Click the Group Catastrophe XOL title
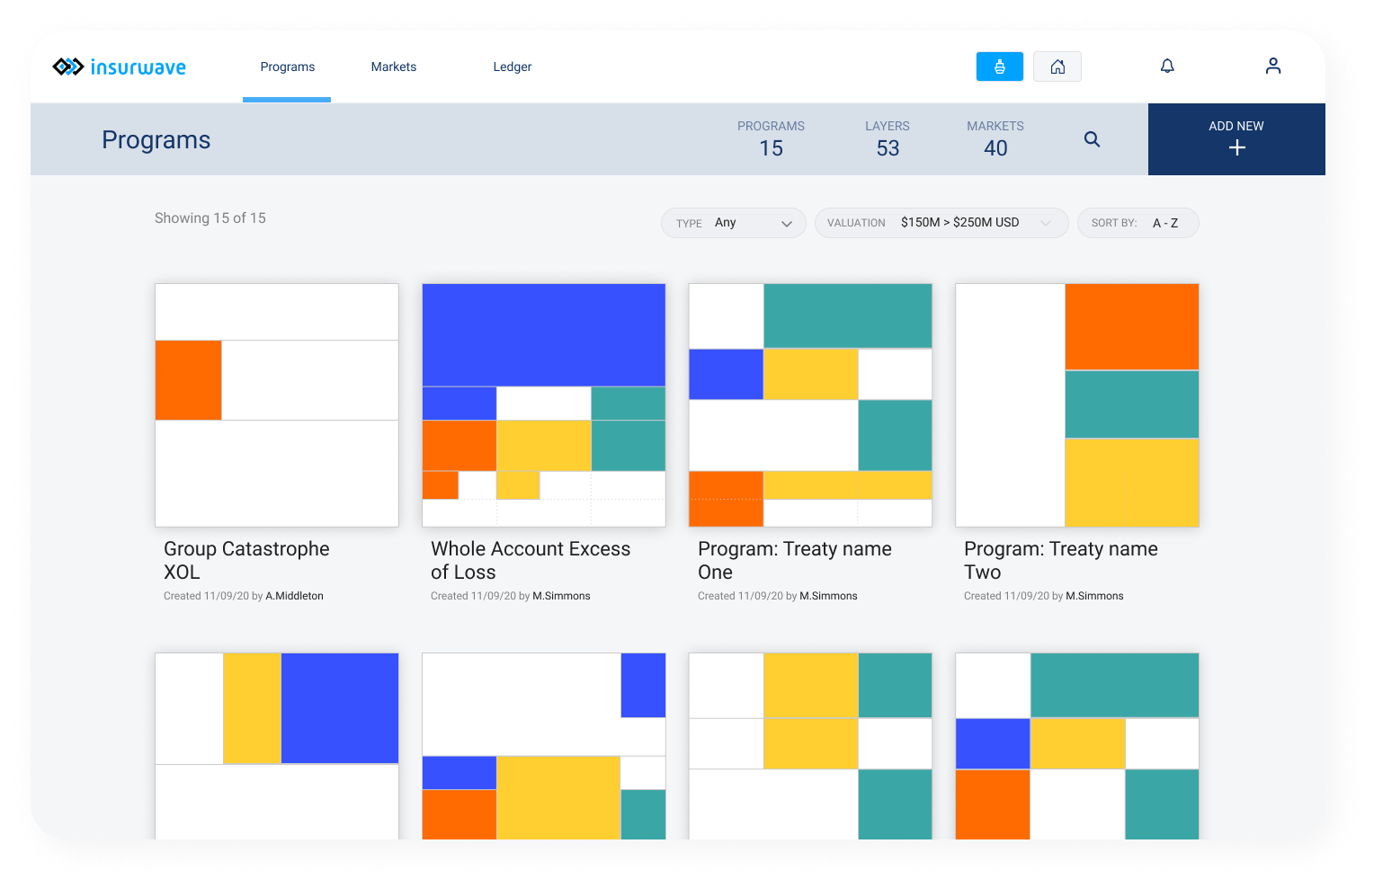Image resolution: width=1374 pixels, height=888 pixels. point(246,561)
